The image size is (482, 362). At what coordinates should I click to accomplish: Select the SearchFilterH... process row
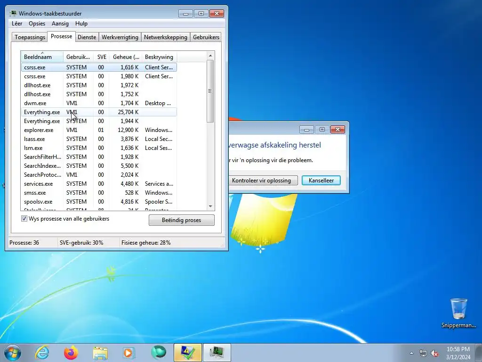pos(99,156)
